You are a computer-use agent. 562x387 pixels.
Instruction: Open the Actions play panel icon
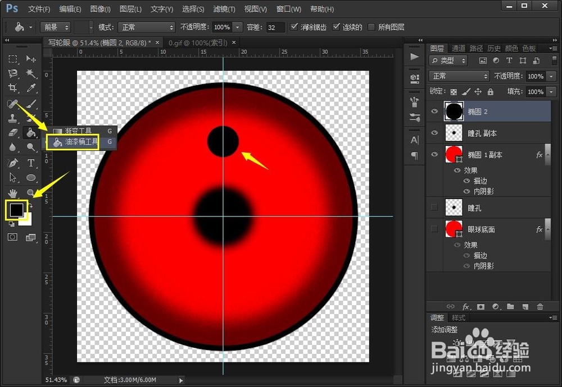tap(415, 57)
